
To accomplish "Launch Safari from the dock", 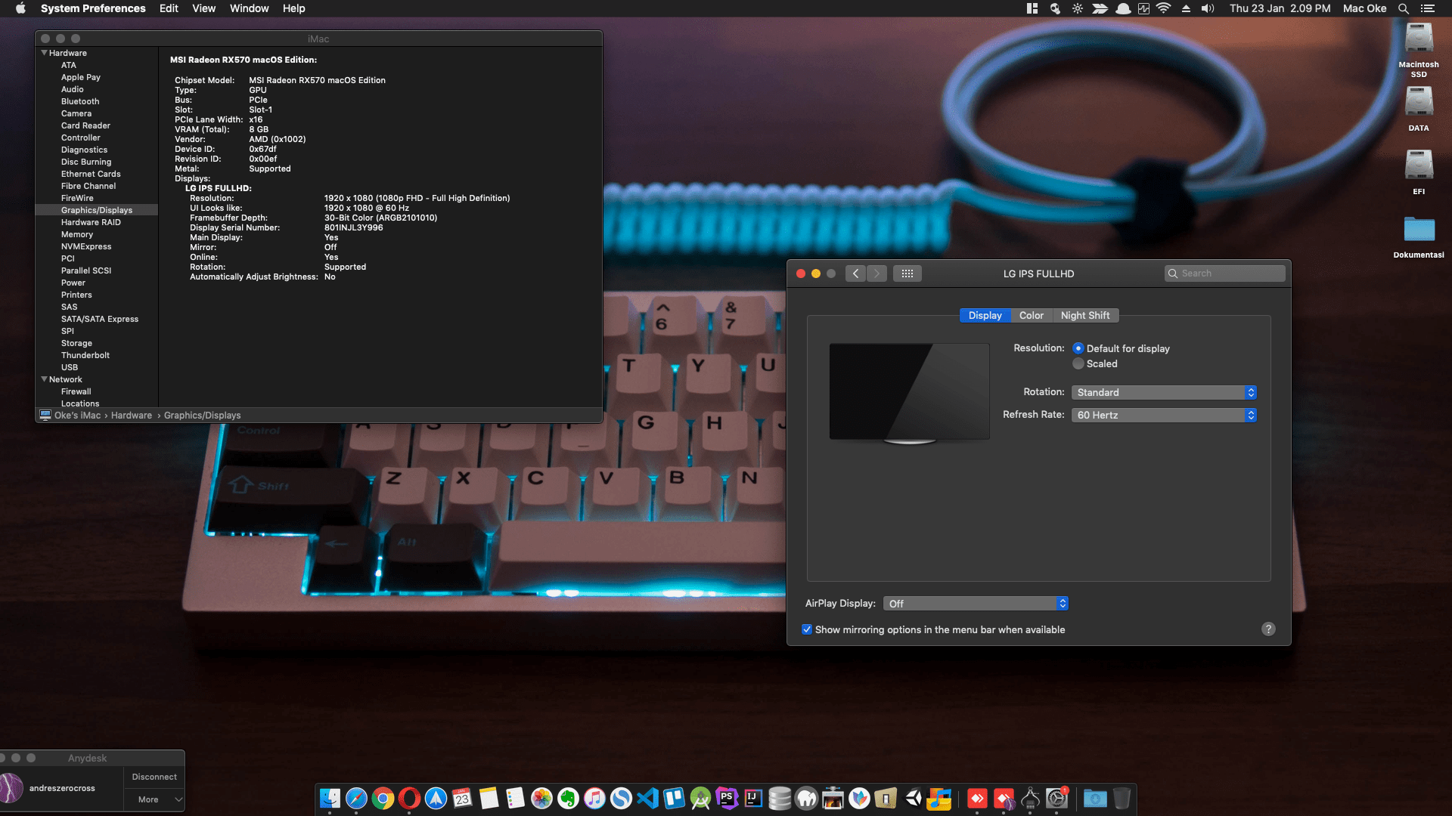I will pos(356,798).
